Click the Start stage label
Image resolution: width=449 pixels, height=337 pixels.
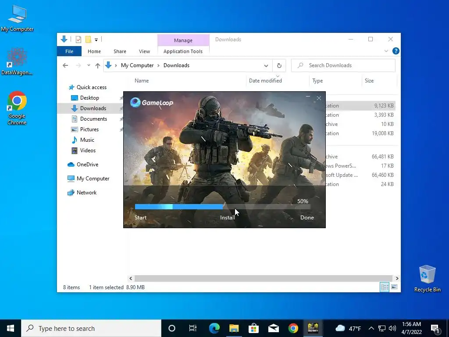pyautogui.click(x=141, y=218)
